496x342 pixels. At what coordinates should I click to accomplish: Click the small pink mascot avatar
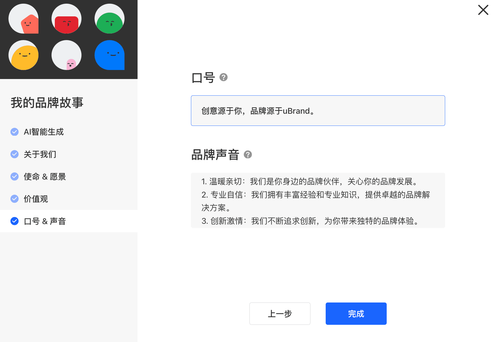pos(66,55)
